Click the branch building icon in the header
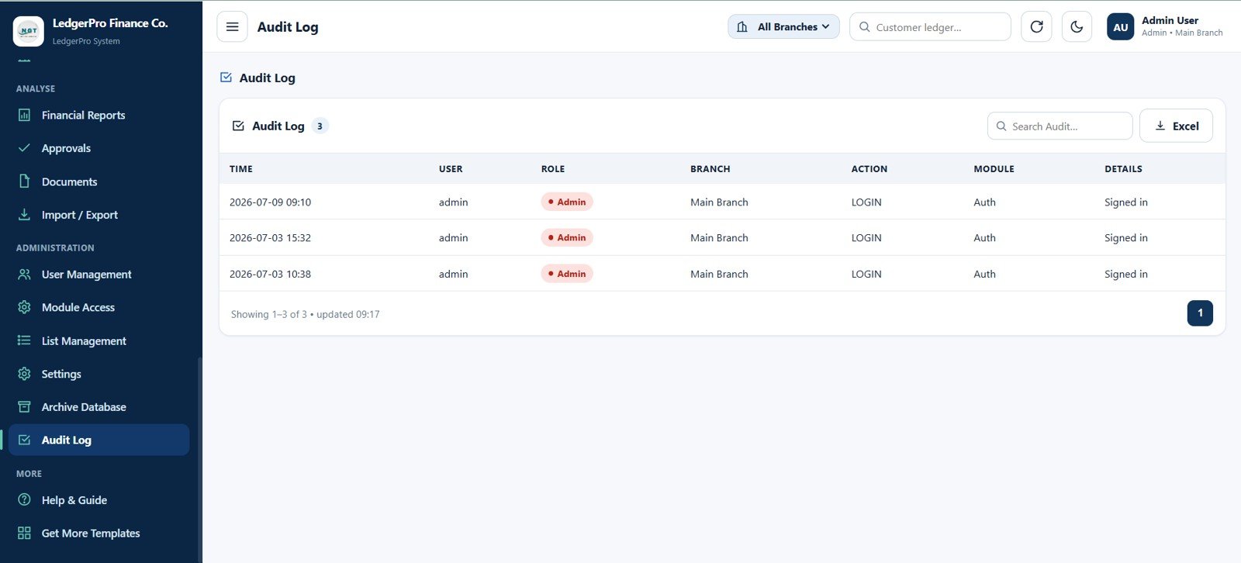Viewport: 1241px width, 563px height. click(742, 26)
